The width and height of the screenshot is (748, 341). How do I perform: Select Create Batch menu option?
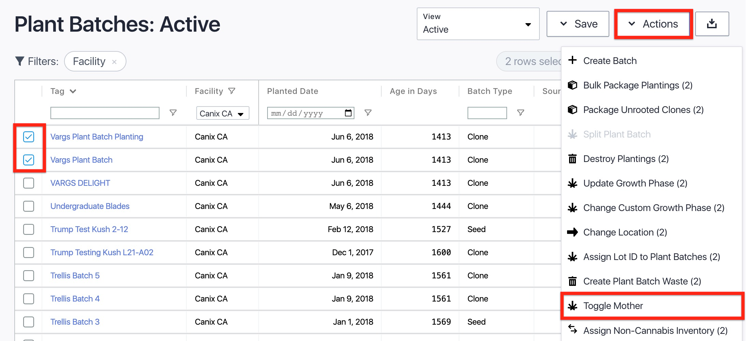click(610, 61)
